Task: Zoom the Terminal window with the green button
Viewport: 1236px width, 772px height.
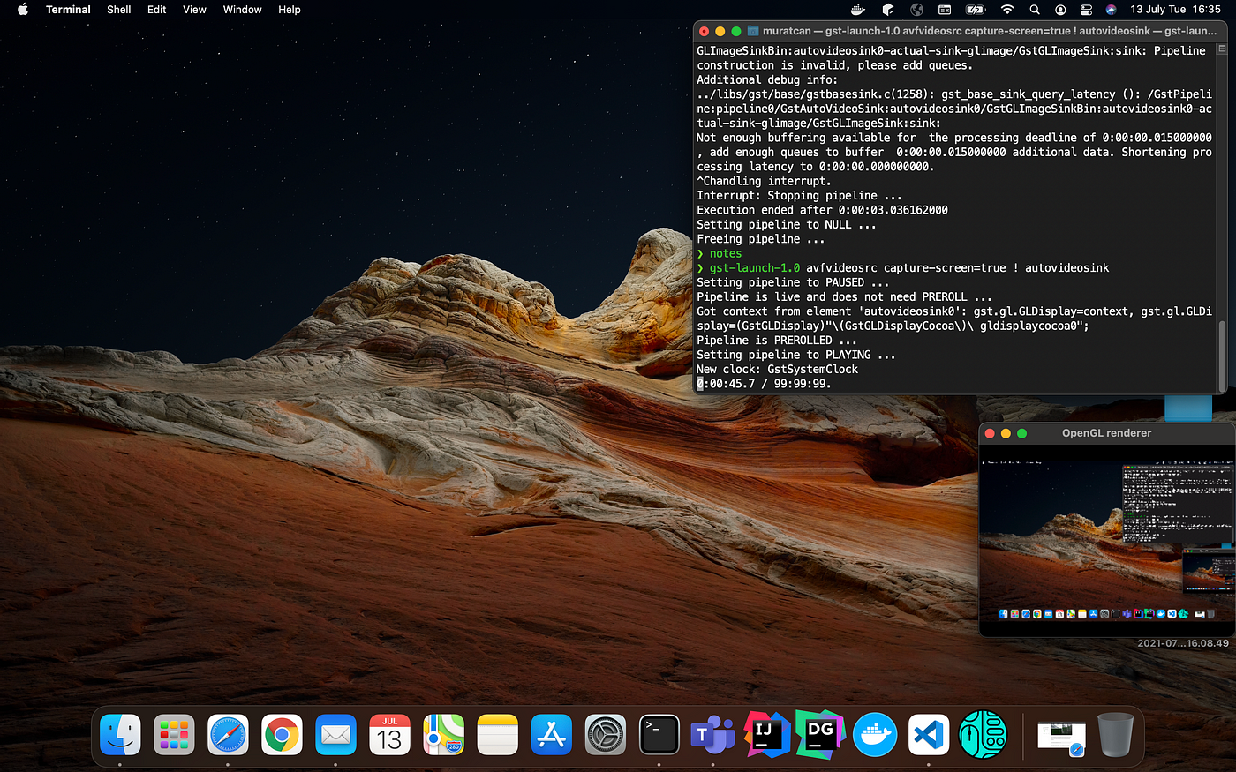Action: point(736,31)
